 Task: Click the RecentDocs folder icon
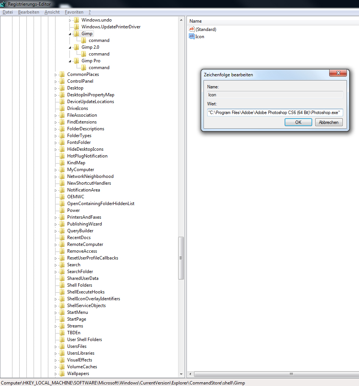pyautogui.click(x=62, y=237)
